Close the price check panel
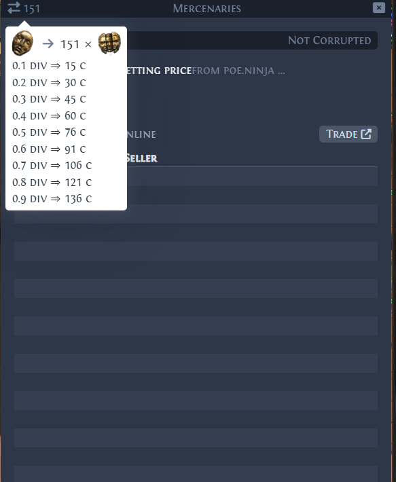 click(x=379, y=7)
